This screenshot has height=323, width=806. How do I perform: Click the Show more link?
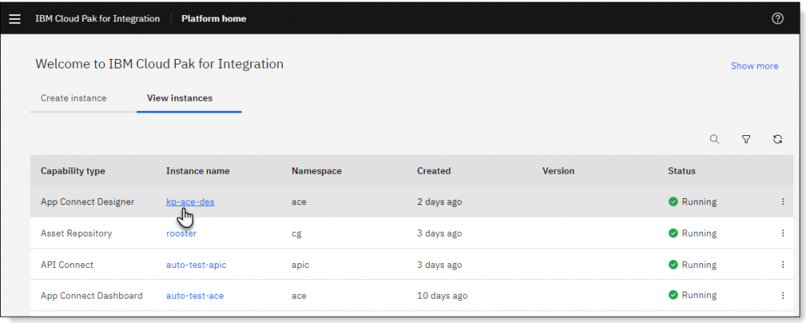click(x=755, y=66)
